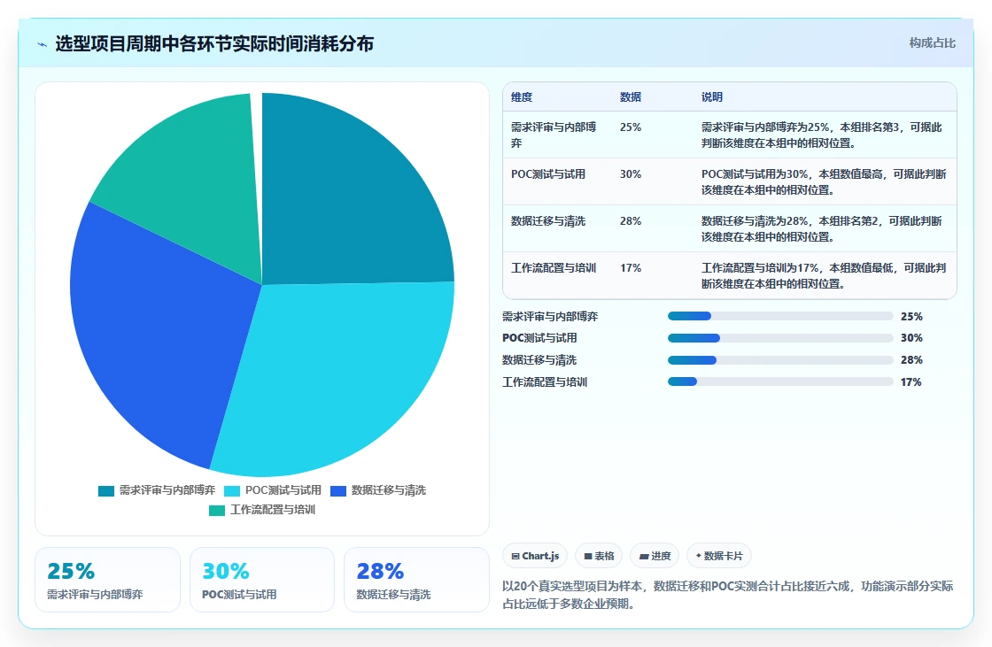Click the lightning icon beside the title

point(43,44)
